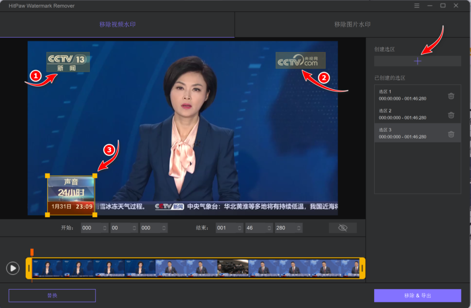Click 移除 & 导出 button
471x308 pixels.
pyautogui.click(x=417, y=296)
